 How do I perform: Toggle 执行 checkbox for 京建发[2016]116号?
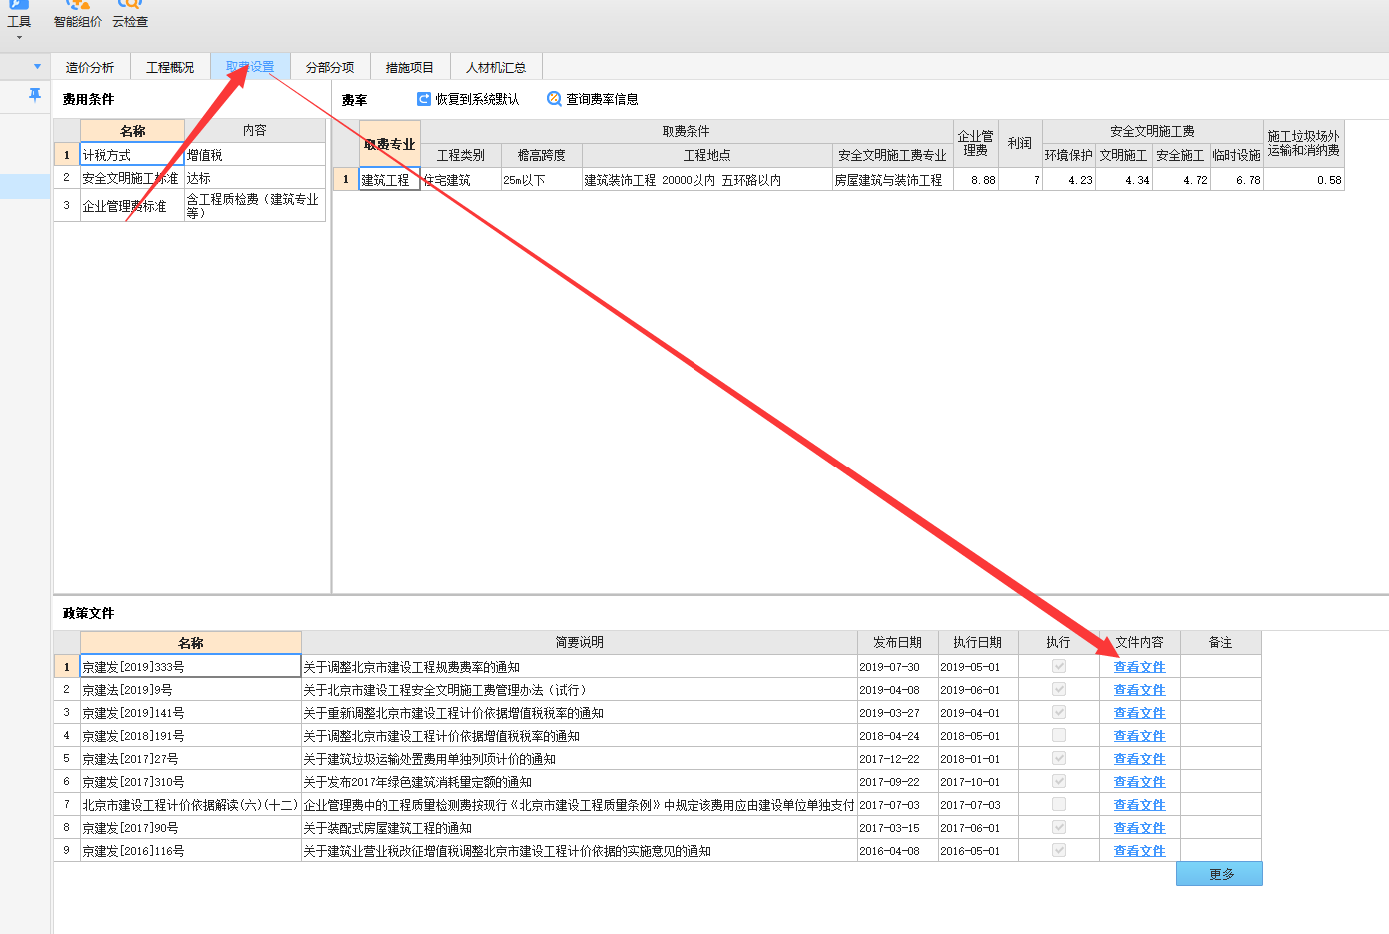point(1059,850)
